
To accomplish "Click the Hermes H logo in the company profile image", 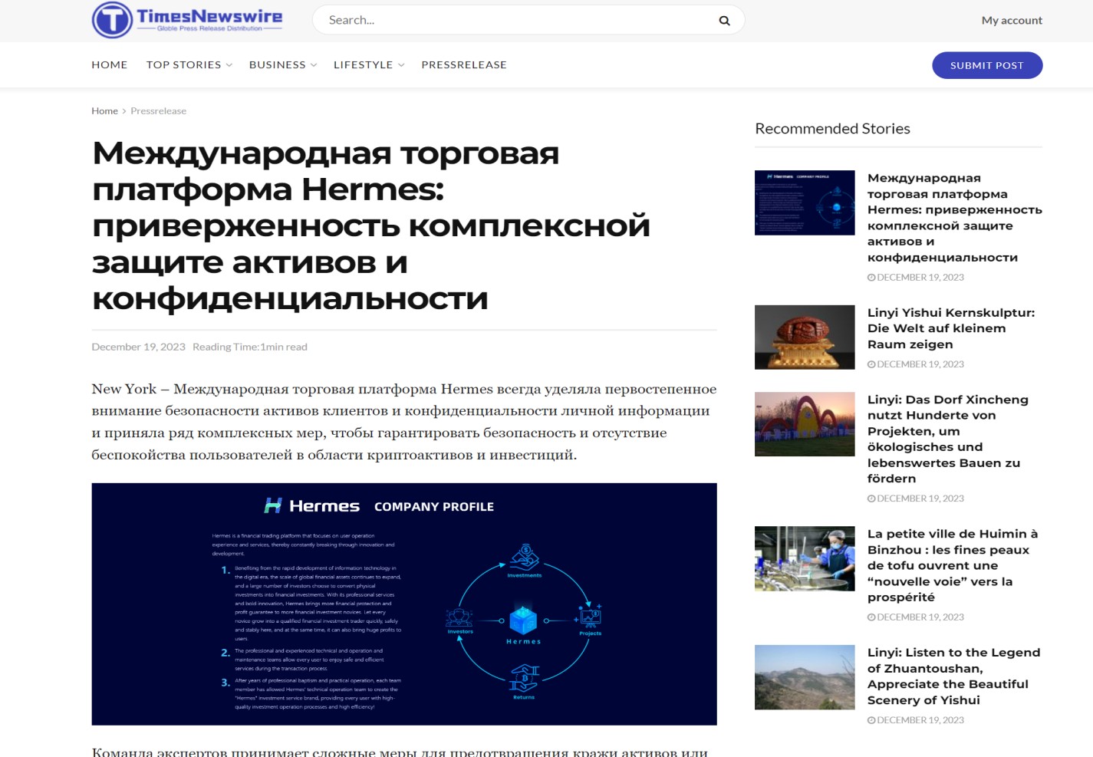I will click(273, 506).
